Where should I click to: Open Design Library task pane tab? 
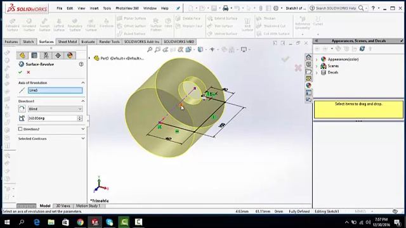(308, 65)
